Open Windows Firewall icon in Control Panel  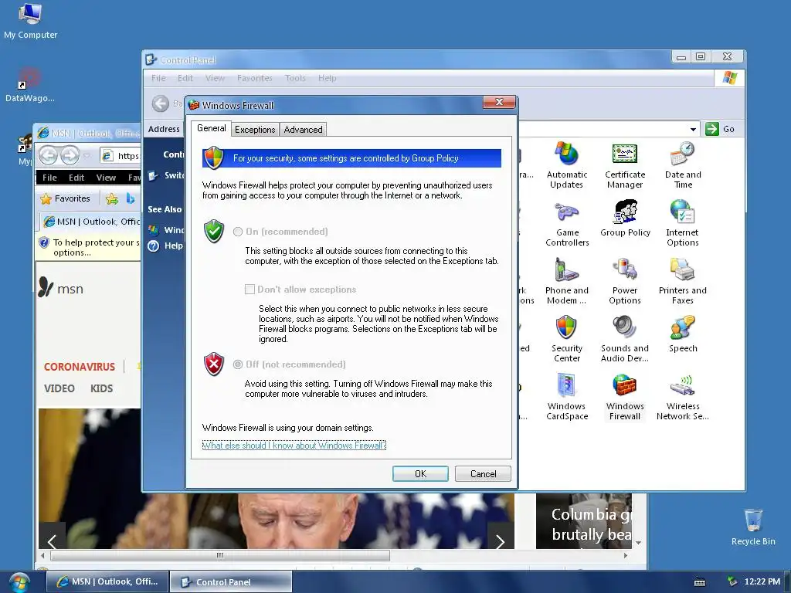pyautogui.click(x=624, y=397)
